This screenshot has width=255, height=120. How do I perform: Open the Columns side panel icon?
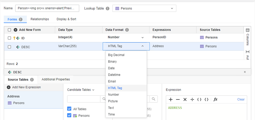[x=247, y=30]
